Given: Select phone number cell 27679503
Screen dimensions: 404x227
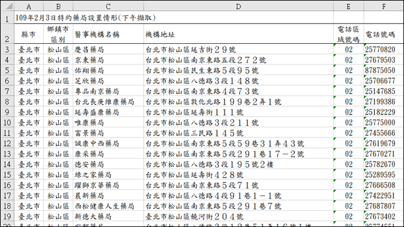Looking at the screenshot, I should coord(384,60).
